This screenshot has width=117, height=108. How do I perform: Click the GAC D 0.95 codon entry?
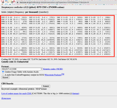pyautogui.click(x=70, y=50)
